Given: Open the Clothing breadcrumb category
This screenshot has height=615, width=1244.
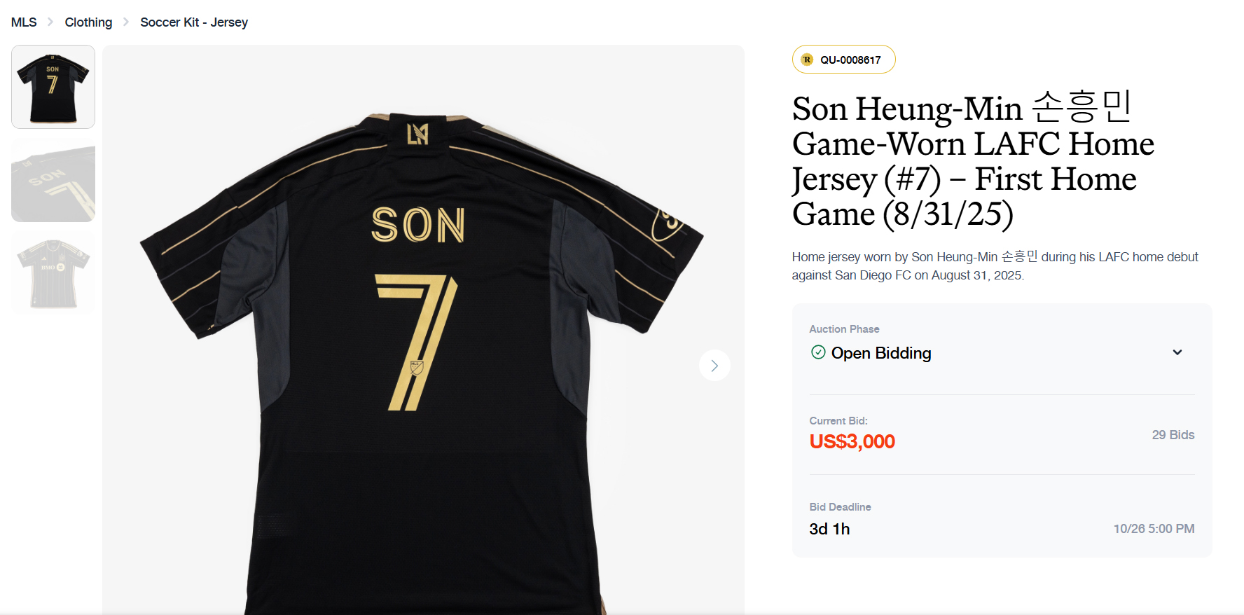Looking at the screenshot, I should (x=88, y=22).
